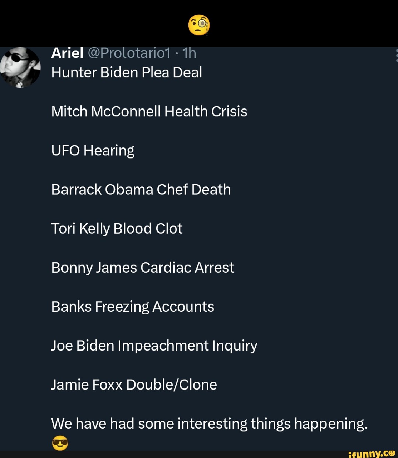Select the text Hunter Biden Plea Deal

pos(126,72)
